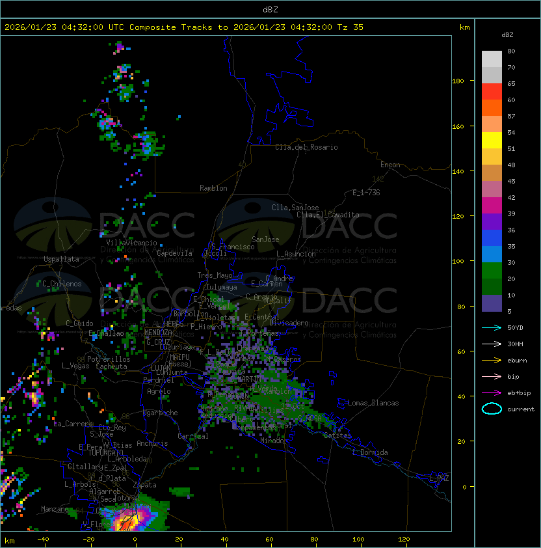Click the cyan 'current' ellipse symbol

(492, 409)
